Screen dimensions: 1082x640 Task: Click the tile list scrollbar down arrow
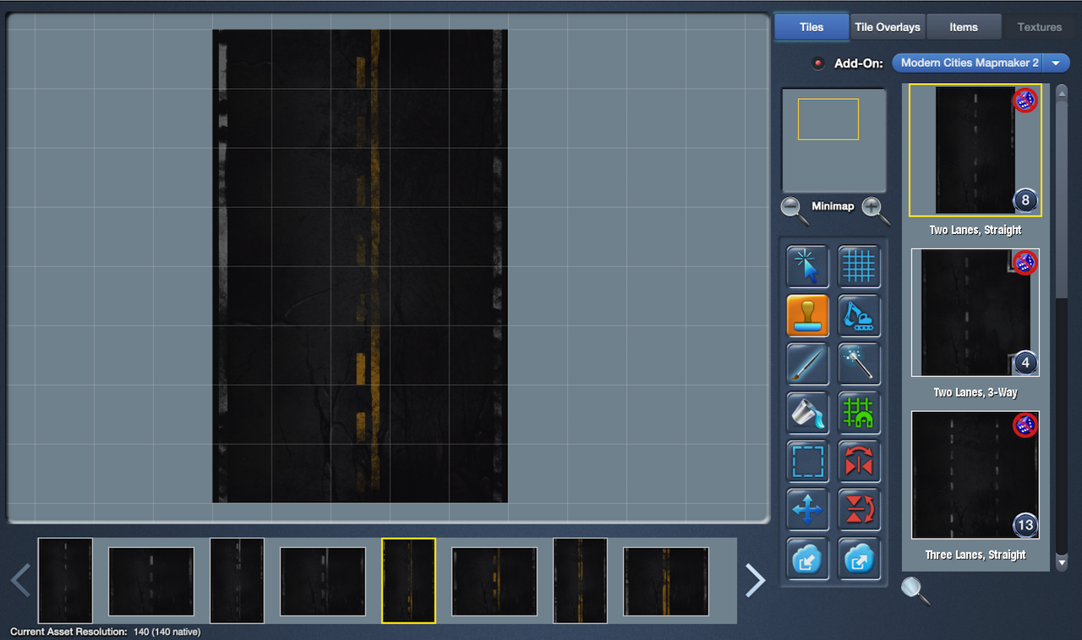click(x=1062, y=562)
